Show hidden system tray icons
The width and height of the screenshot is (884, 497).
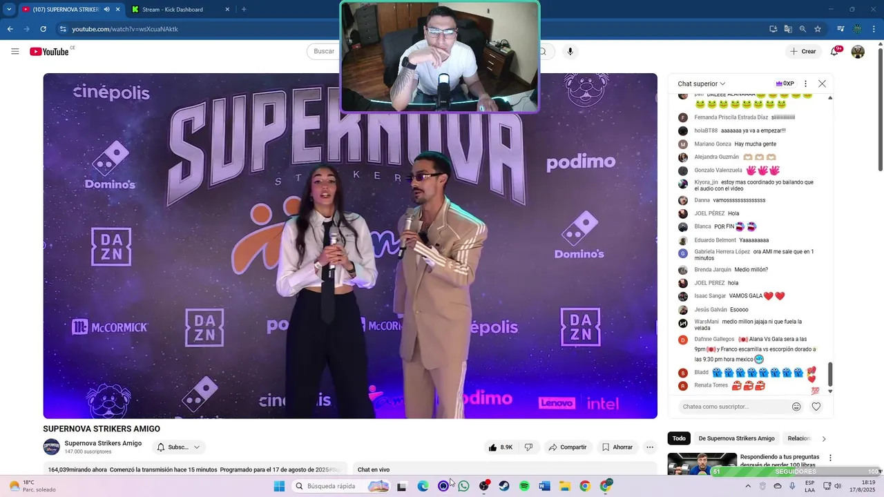coord(747,486)
